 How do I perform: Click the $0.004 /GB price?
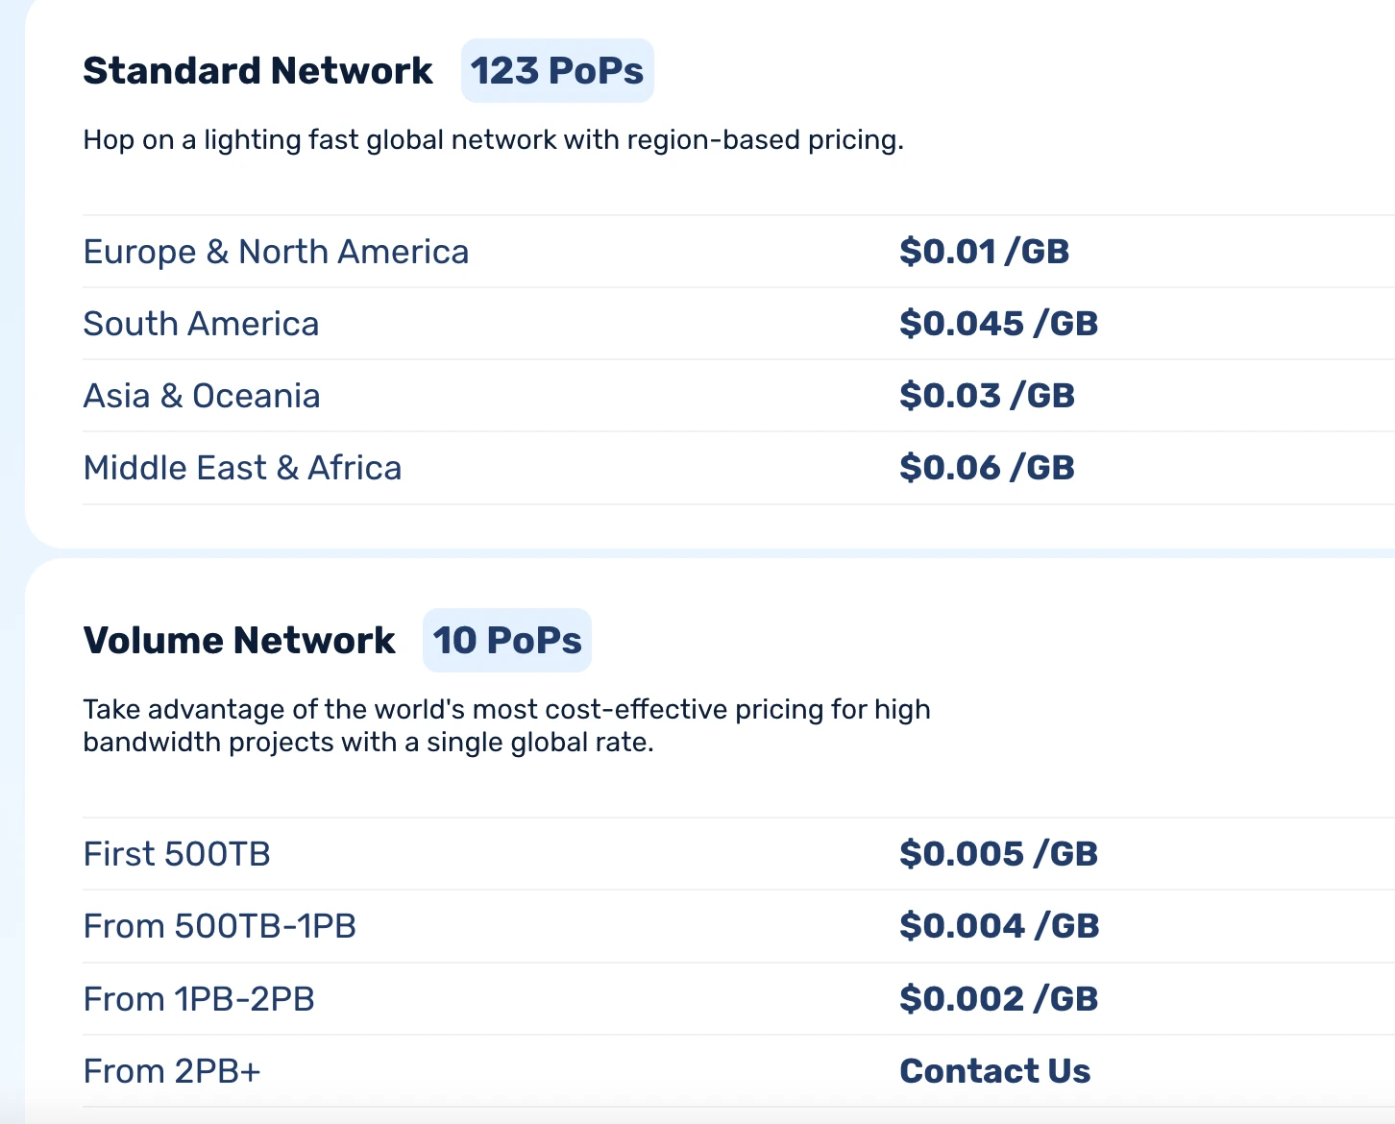coord(999,926)
